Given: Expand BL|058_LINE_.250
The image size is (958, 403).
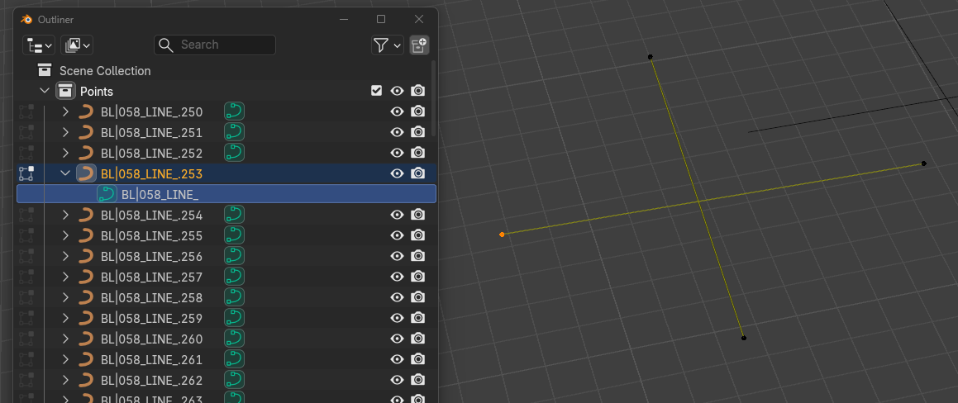Looking at the screenshot, I should coord(65,111).
